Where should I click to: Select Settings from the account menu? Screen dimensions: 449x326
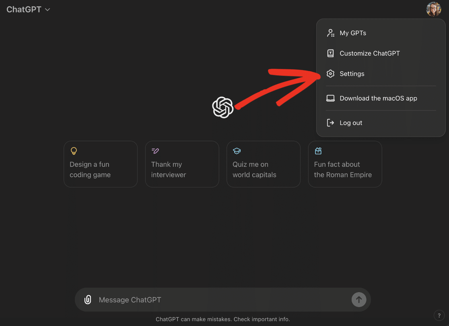(352, 74)
